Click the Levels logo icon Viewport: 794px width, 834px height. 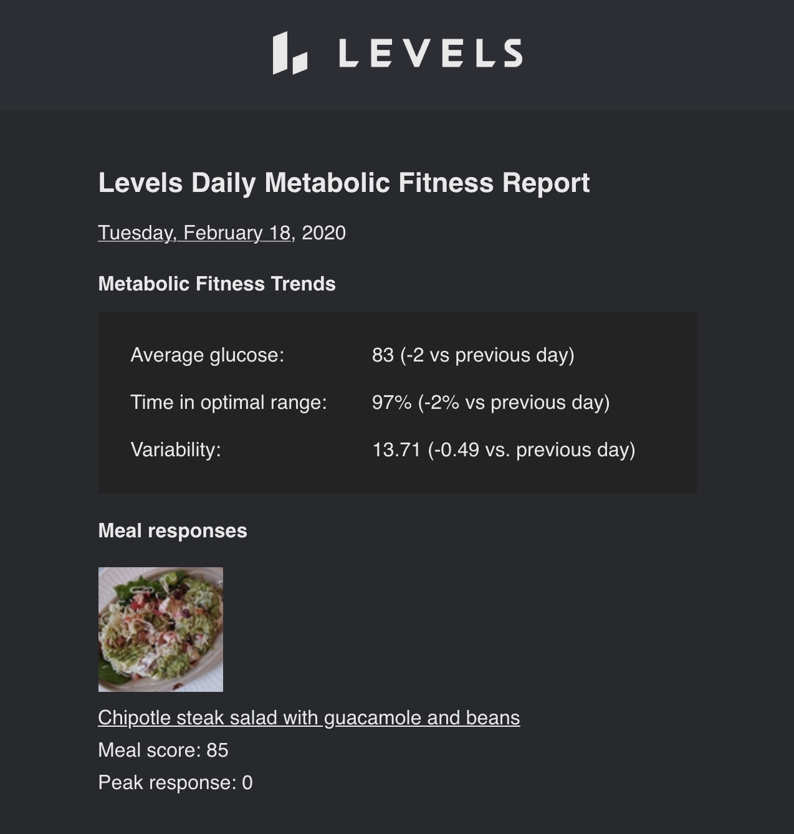(289, 54)
